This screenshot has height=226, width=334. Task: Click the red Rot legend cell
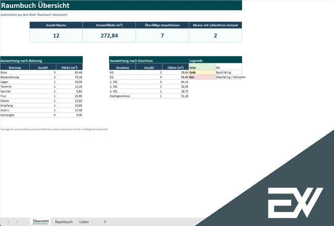point(202,77)
